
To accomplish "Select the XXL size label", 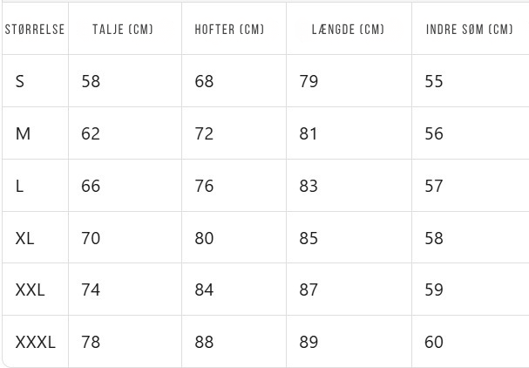I will [x=30, y=290].
